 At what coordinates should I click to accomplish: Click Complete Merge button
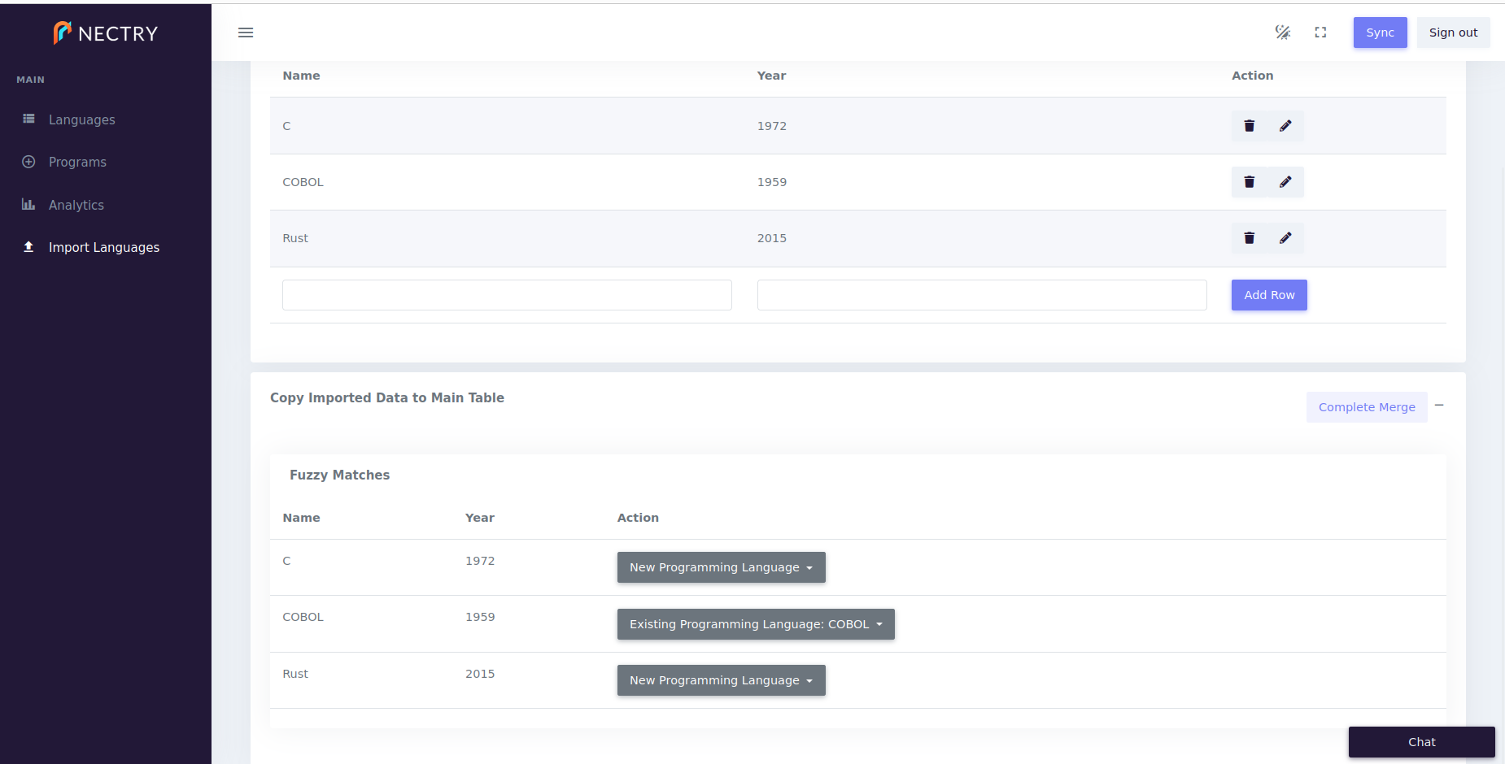(x=1367, y=407)
